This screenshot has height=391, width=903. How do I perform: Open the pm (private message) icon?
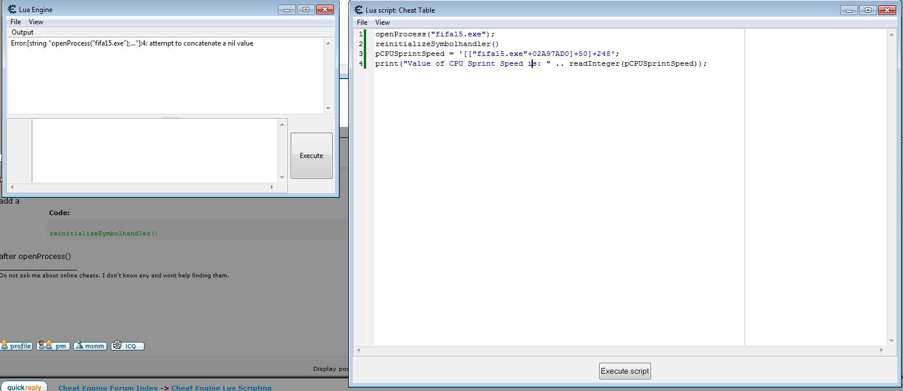click(x=52, y=345)
